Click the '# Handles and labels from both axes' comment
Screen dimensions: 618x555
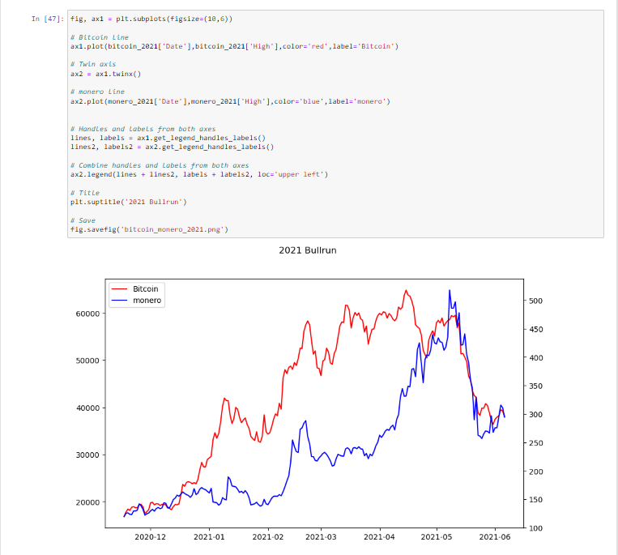[143, 129]
